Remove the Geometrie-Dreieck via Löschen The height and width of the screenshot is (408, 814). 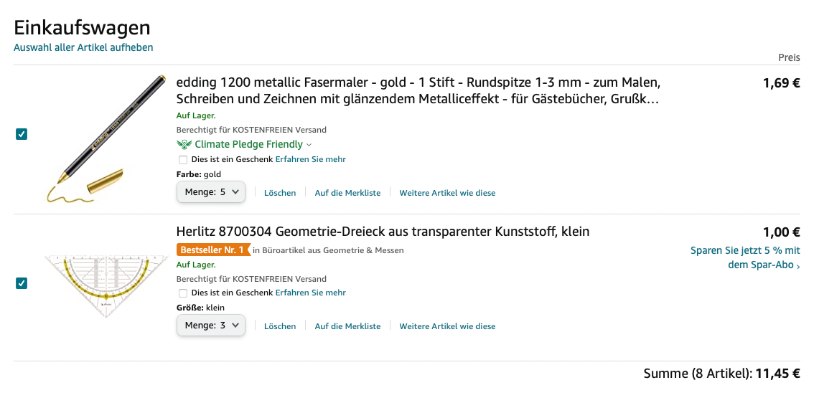tap(280, 326)
